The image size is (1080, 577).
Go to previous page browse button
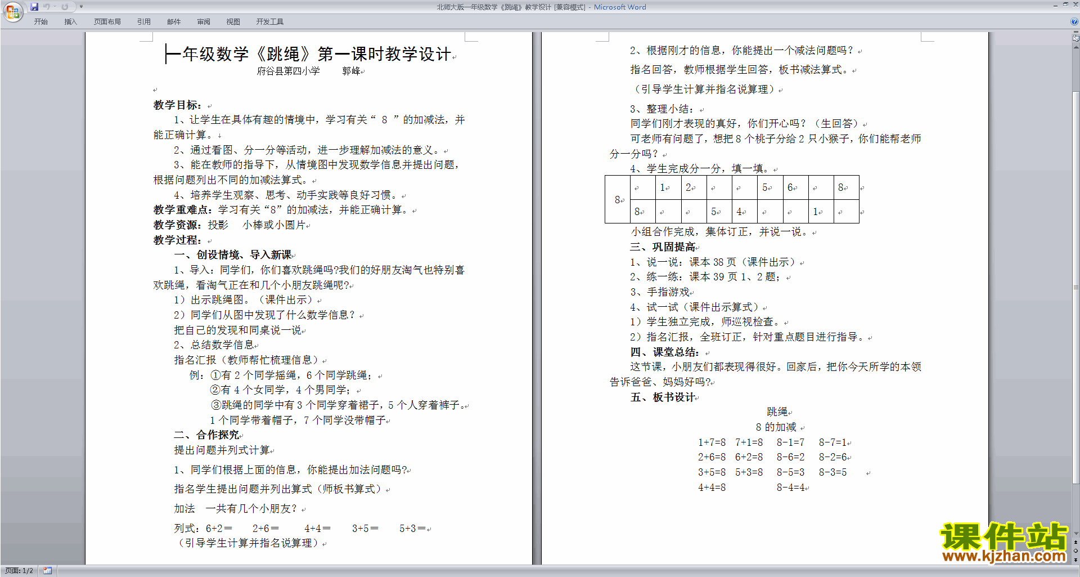[x=1076, y=542]
